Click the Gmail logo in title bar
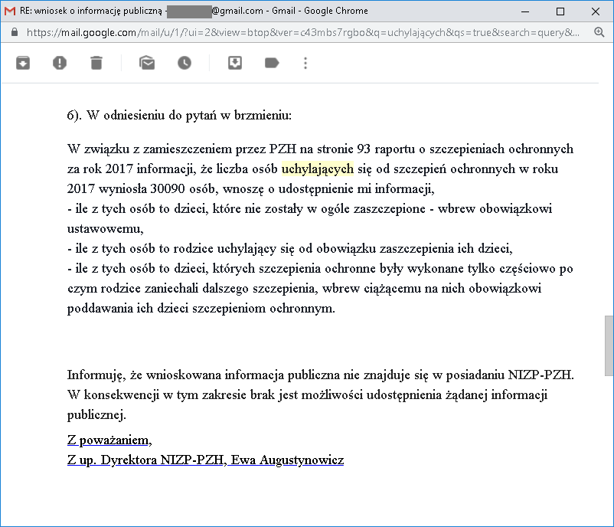 click(10, 11)
